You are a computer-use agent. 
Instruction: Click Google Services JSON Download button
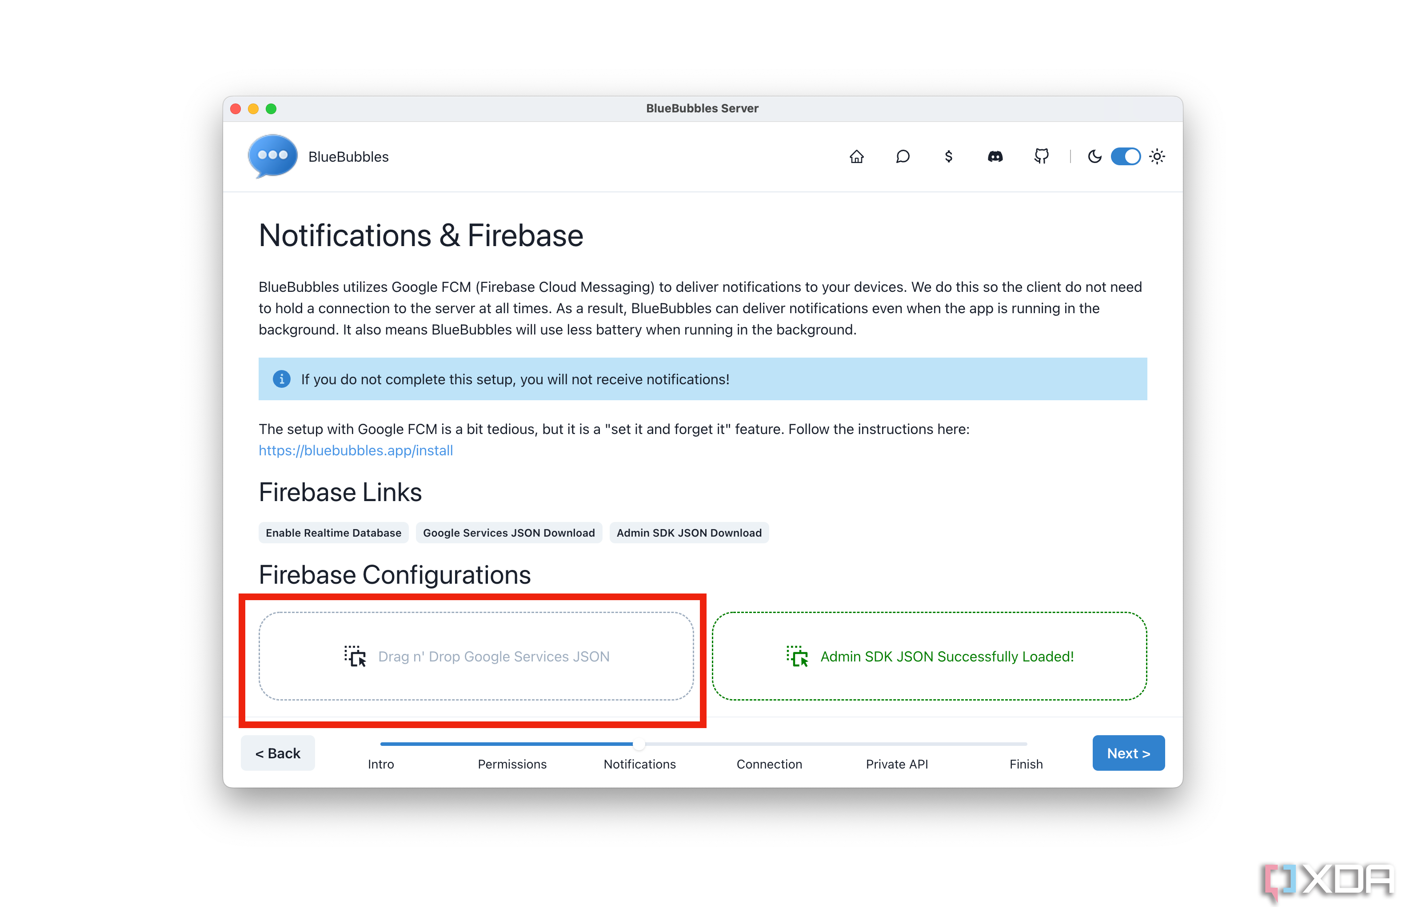point(509,532)
